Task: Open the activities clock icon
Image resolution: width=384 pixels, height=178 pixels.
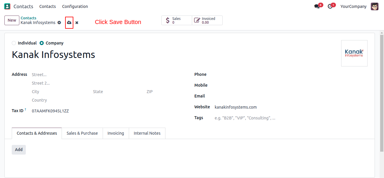Action: [330, 6]
